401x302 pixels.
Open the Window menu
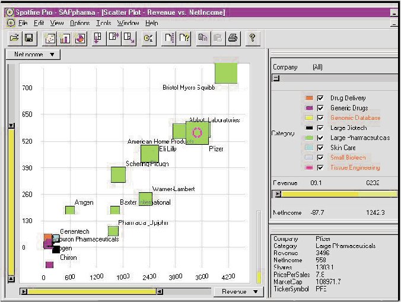click(128, 23)
